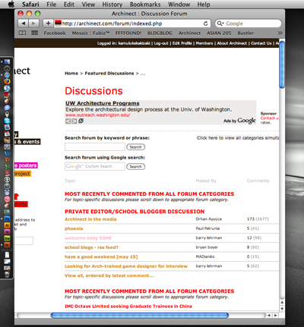Click the URL address bar
304x327 pixels.
tap(131, 24)
